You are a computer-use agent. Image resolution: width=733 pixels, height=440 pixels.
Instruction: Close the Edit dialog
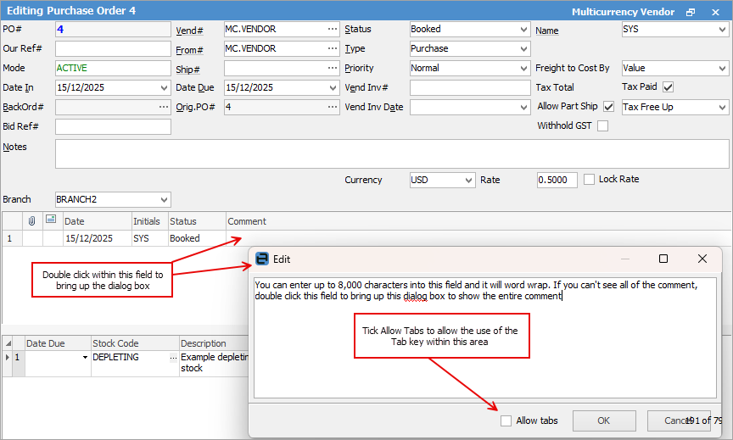(x=702, y=259)
